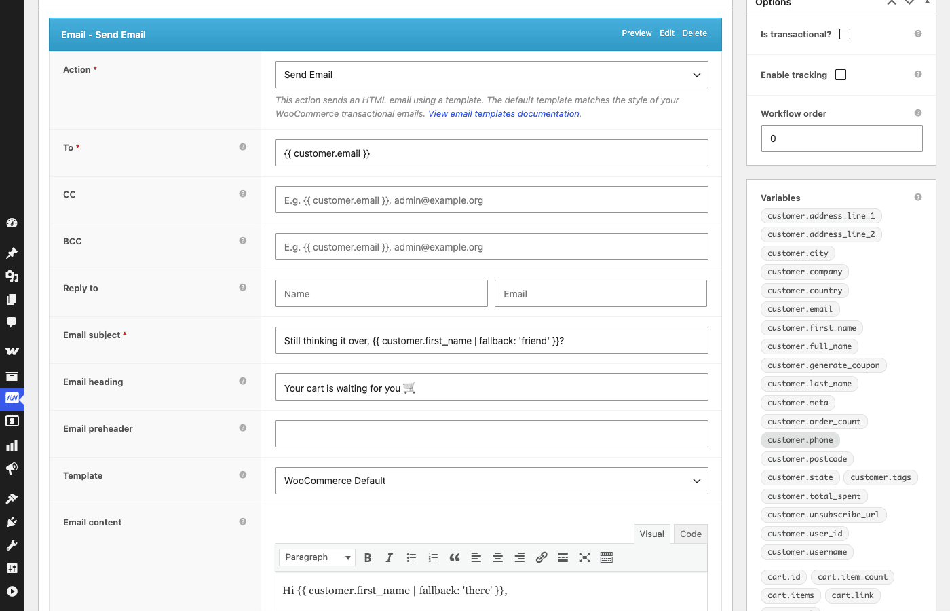Insert or edit a link
The height and width of the screenshot is (611, 950).
click(x=541, y=557)
